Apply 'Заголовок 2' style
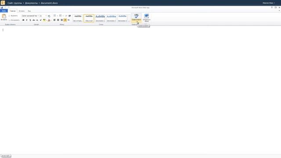Screen dimensions: 281x158 [x=111, y=18]
